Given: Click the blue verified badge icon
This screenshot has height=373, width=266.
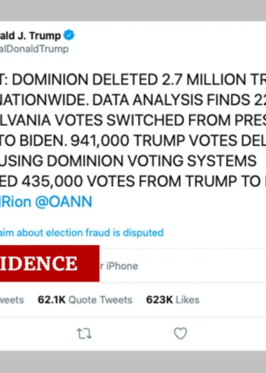Looking at the screenshot, I should point(69,35).
